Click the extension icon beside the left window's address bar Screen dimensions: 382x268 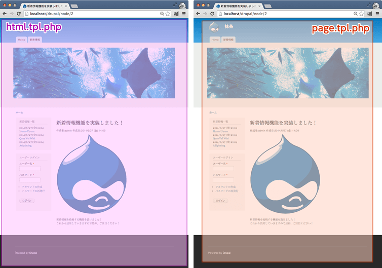pos(176,14)
